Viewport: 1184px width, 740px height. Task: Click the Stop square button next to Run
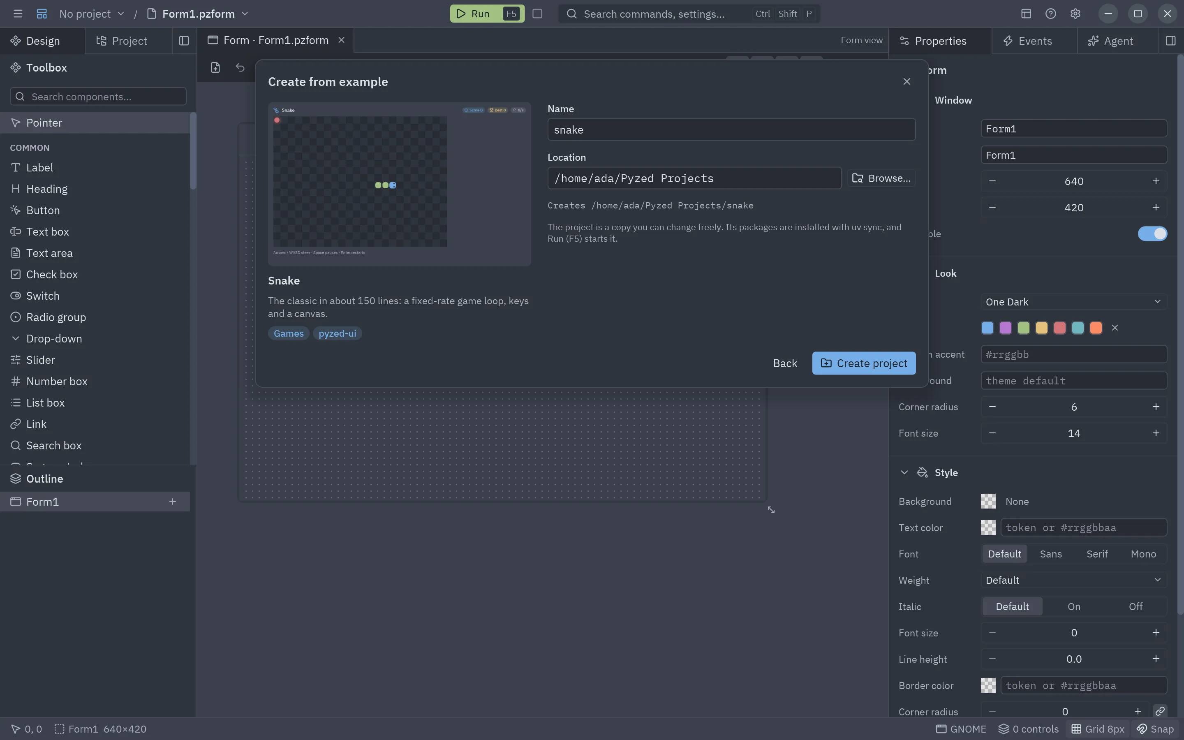[x=537, y=14]
